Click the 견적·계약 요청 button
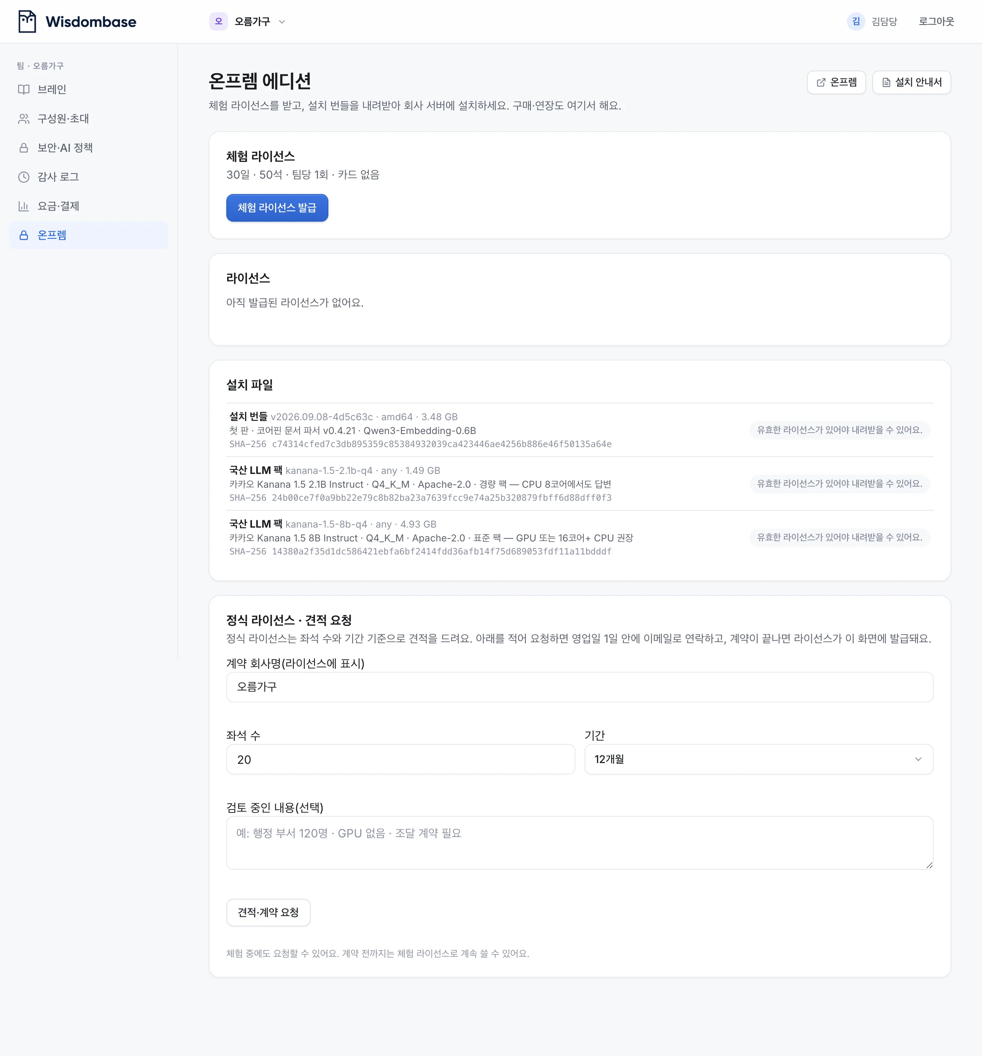Viewport: 982px width, 1056px height. (x=269, y=913)
